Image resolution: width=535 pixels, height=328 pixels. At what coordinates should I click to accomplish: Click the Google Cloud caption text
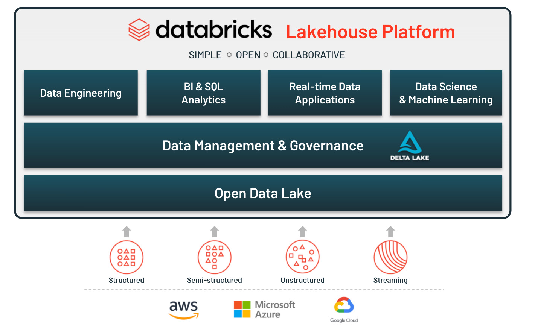(344, 320)
